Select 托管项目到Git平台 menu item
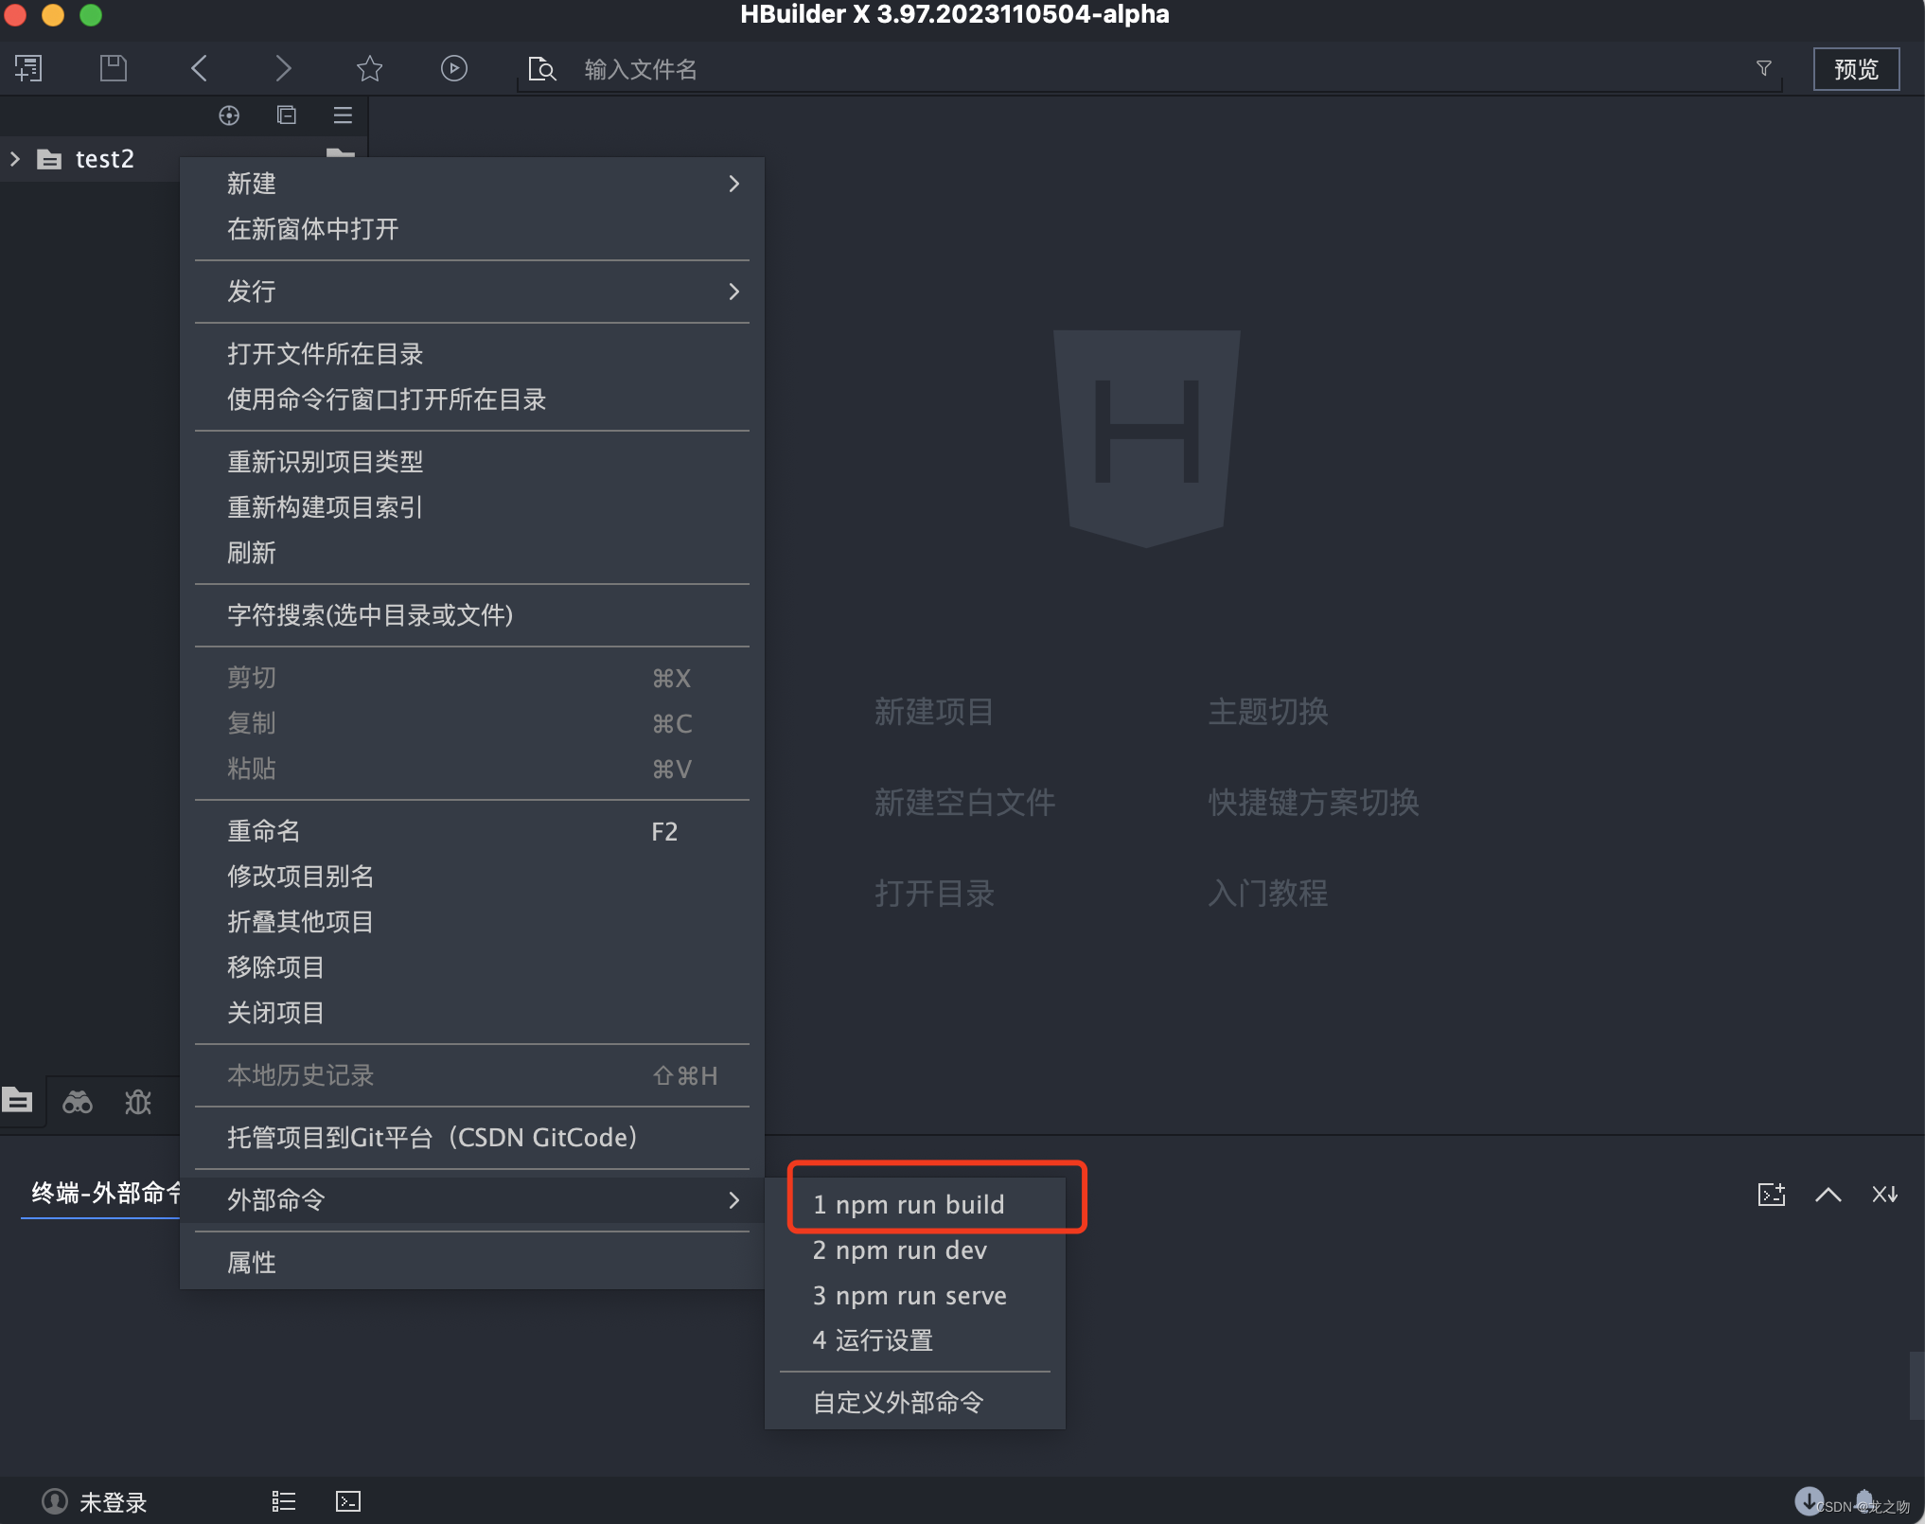The height and width of the screenshot is (1524, 1925). 472,1138
